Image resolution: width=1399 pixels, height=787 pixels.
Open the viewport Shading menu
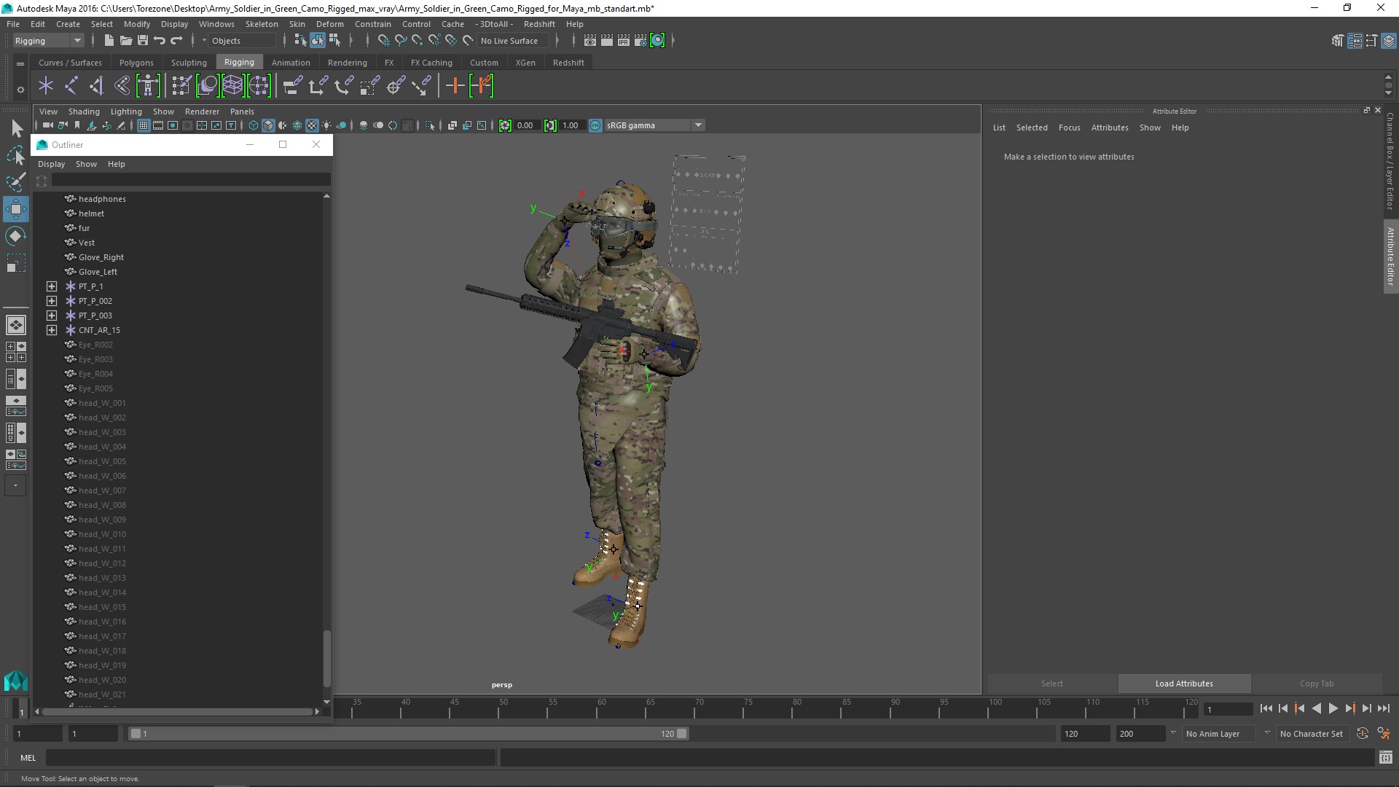84,111
